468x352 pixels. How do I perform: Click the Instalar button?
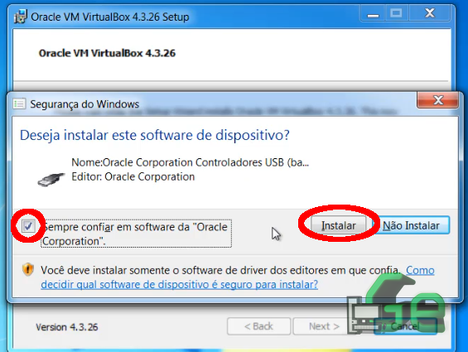[x=338, y=225]
